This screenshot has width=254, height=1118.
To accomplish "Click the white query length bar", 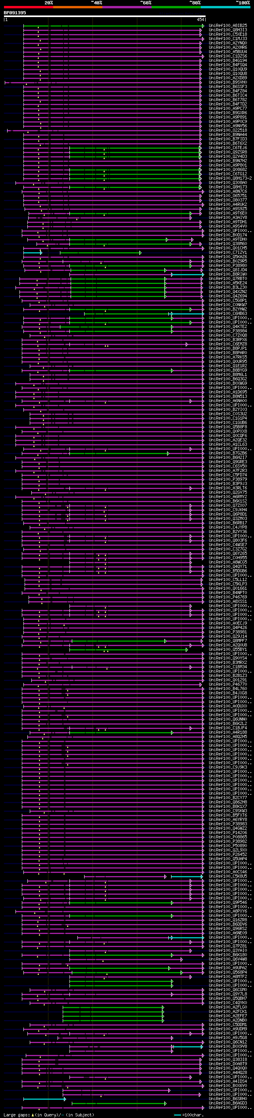I will pos(105,16).
